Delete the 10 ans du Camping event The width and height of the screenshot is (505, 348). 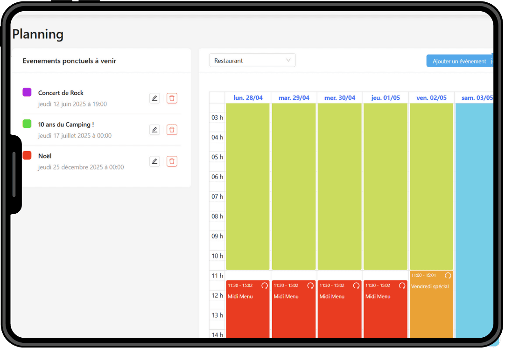point(172,130)
